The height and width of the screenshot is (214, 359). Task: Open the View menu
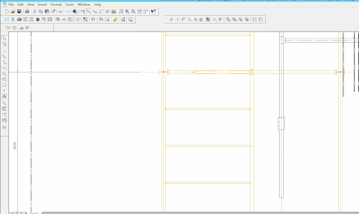(30, 4)
